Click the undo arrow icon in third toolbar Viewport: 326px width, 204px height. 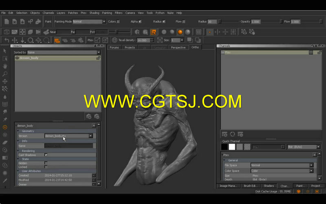[7, 40]
